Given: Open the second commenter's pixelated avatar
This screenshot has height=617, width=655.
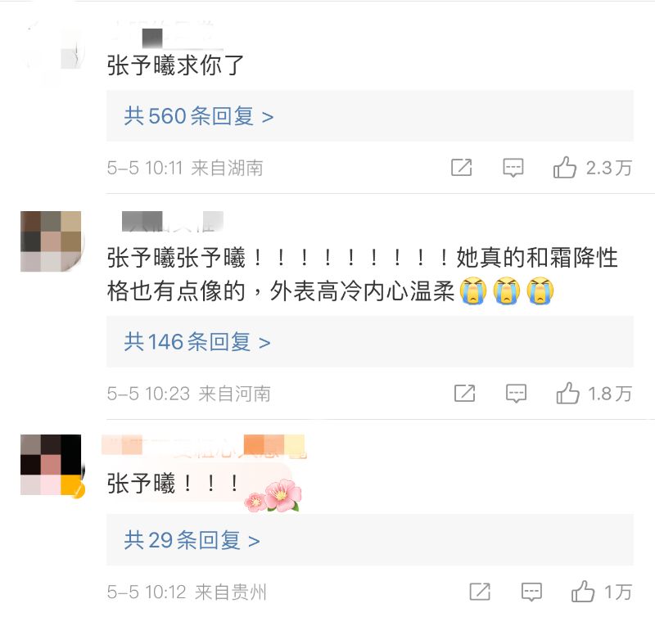Looking at the screenshot, I should tap(51, 241).
